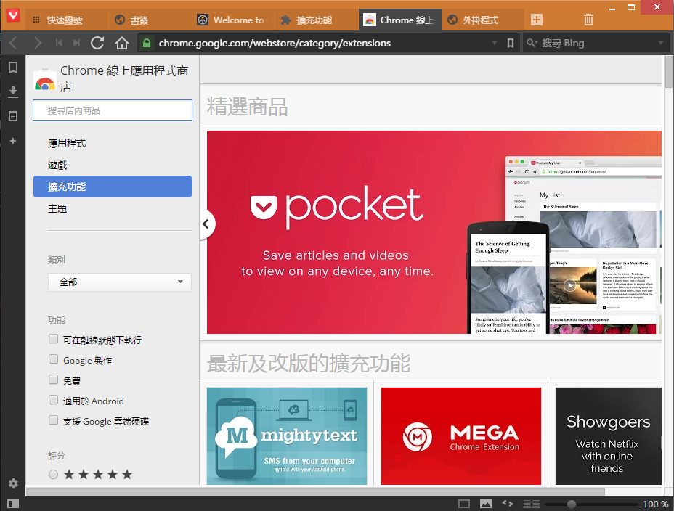Click the Bing search magnifier icon
The width and height of the screenshot is (674, 511).
tap(532, 43)
